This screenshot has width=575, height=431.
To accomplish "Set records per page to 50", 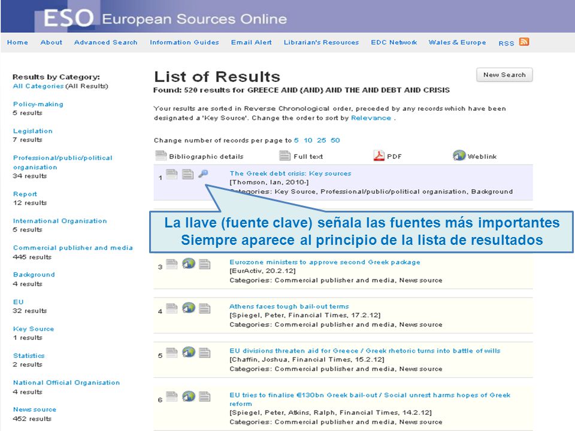I will pos(335,140).
